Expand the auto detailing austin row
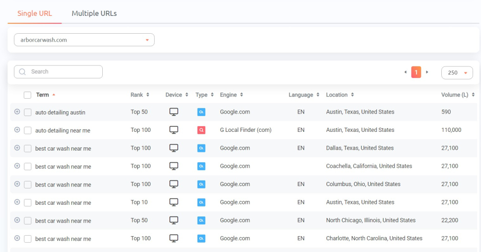 (x=17, y=112)
